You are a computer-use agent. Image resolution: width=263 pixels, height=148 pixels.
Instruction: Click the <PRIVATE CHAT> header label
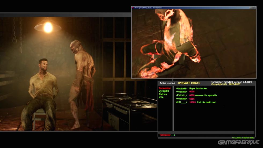click(x=188, y=83)
